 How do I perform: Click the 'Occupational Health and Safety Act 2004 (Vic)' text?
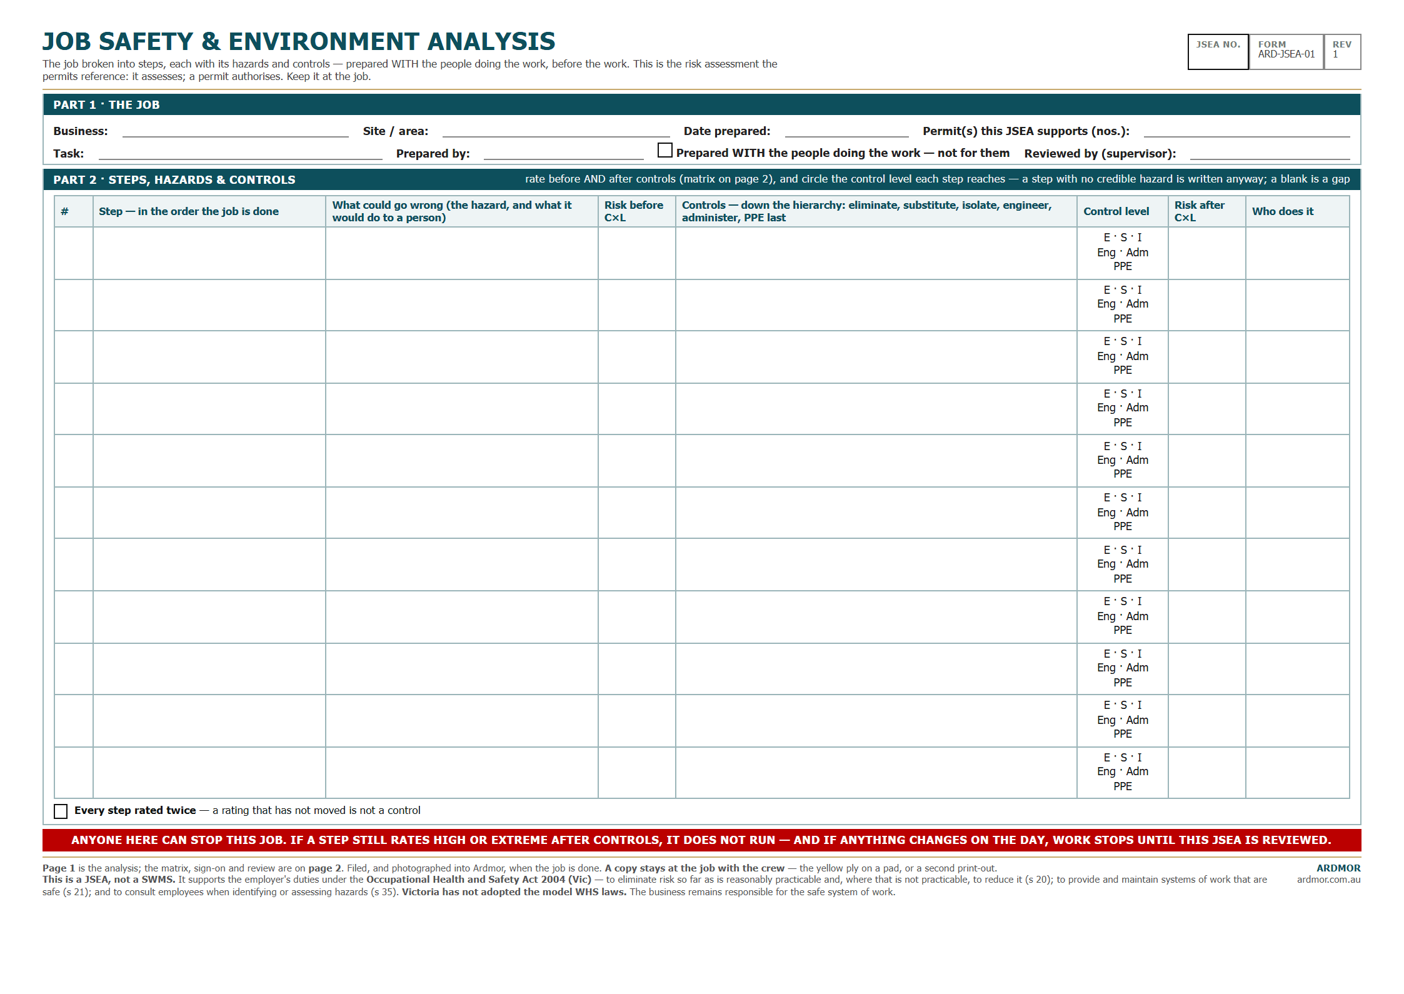pyautogui.click(x=479, y=880)
